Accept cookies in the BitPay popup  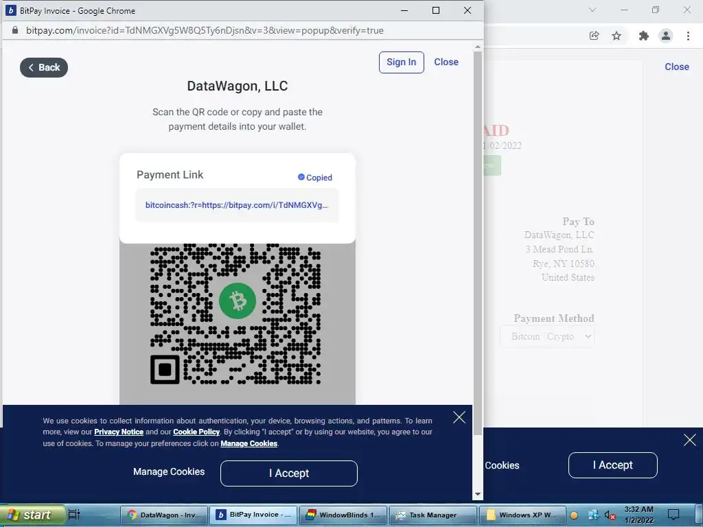(289, 473)
